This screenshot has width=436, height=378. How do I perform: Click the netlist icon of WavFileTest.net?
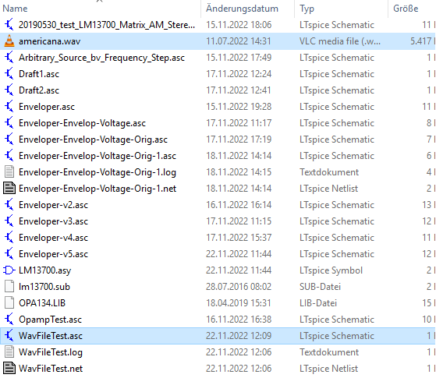pos(9,369)
